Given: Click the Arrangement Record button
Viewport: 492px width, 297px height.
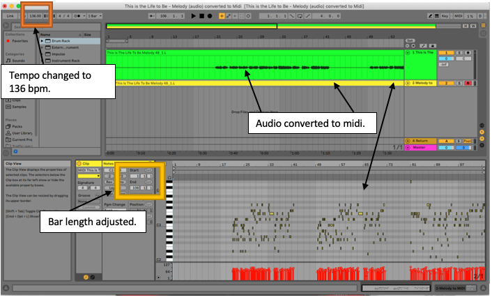Looking at the screenshot, I should point(210,16).
